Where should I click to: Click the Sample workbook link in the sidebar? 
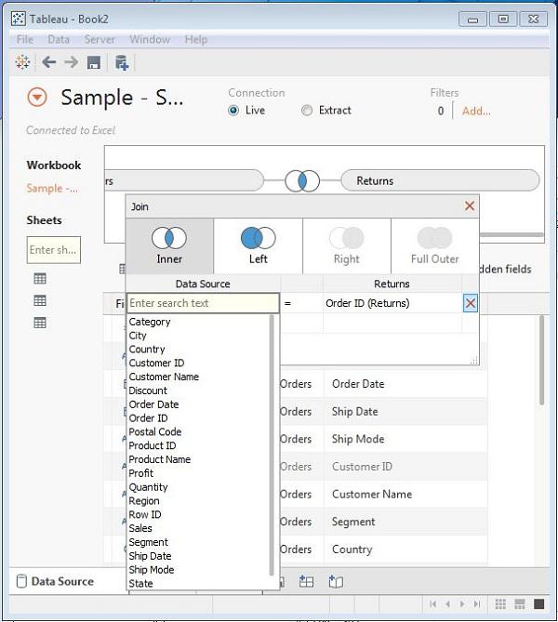[52, 189]
